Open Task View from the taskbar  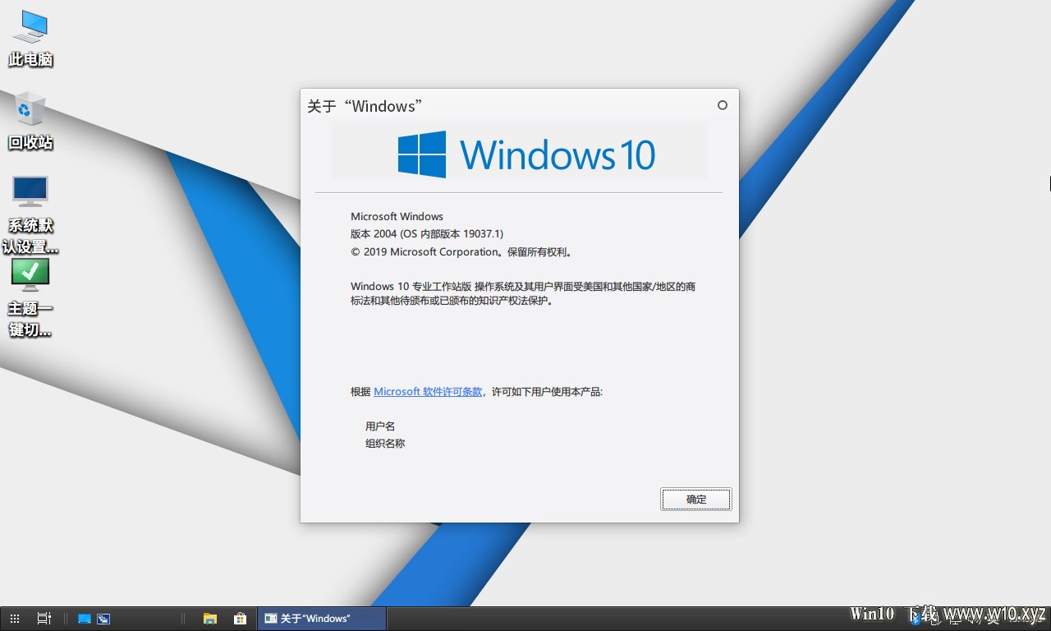coord(44,619)
